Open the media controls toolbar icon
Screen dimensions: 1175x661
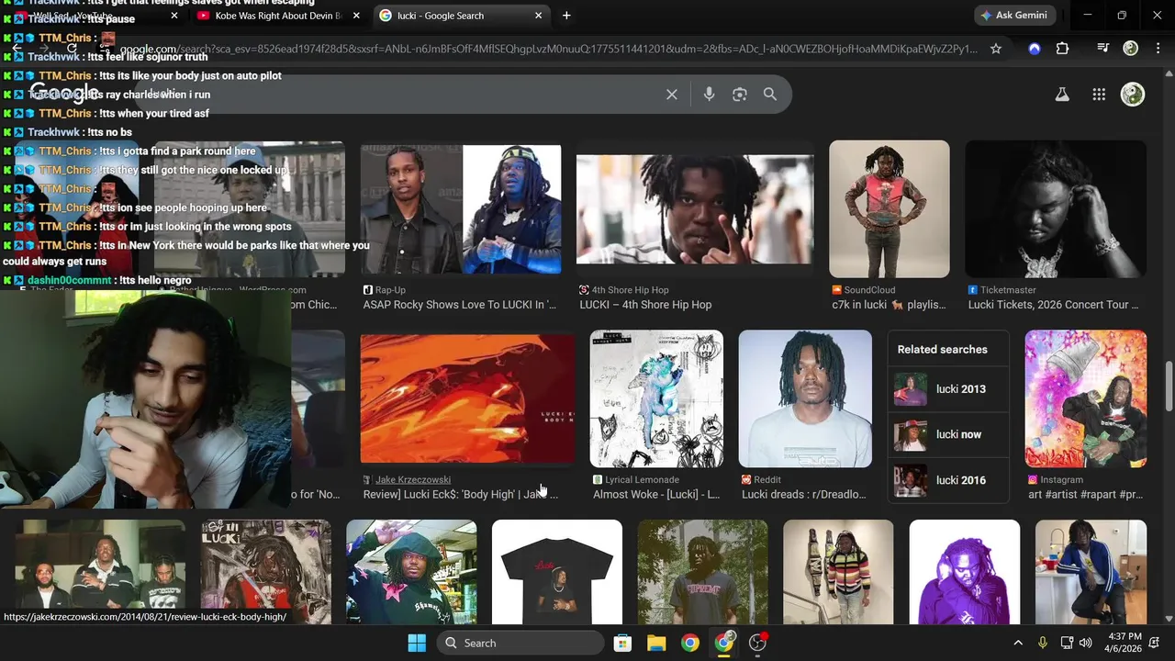[x=1103, y=49]
